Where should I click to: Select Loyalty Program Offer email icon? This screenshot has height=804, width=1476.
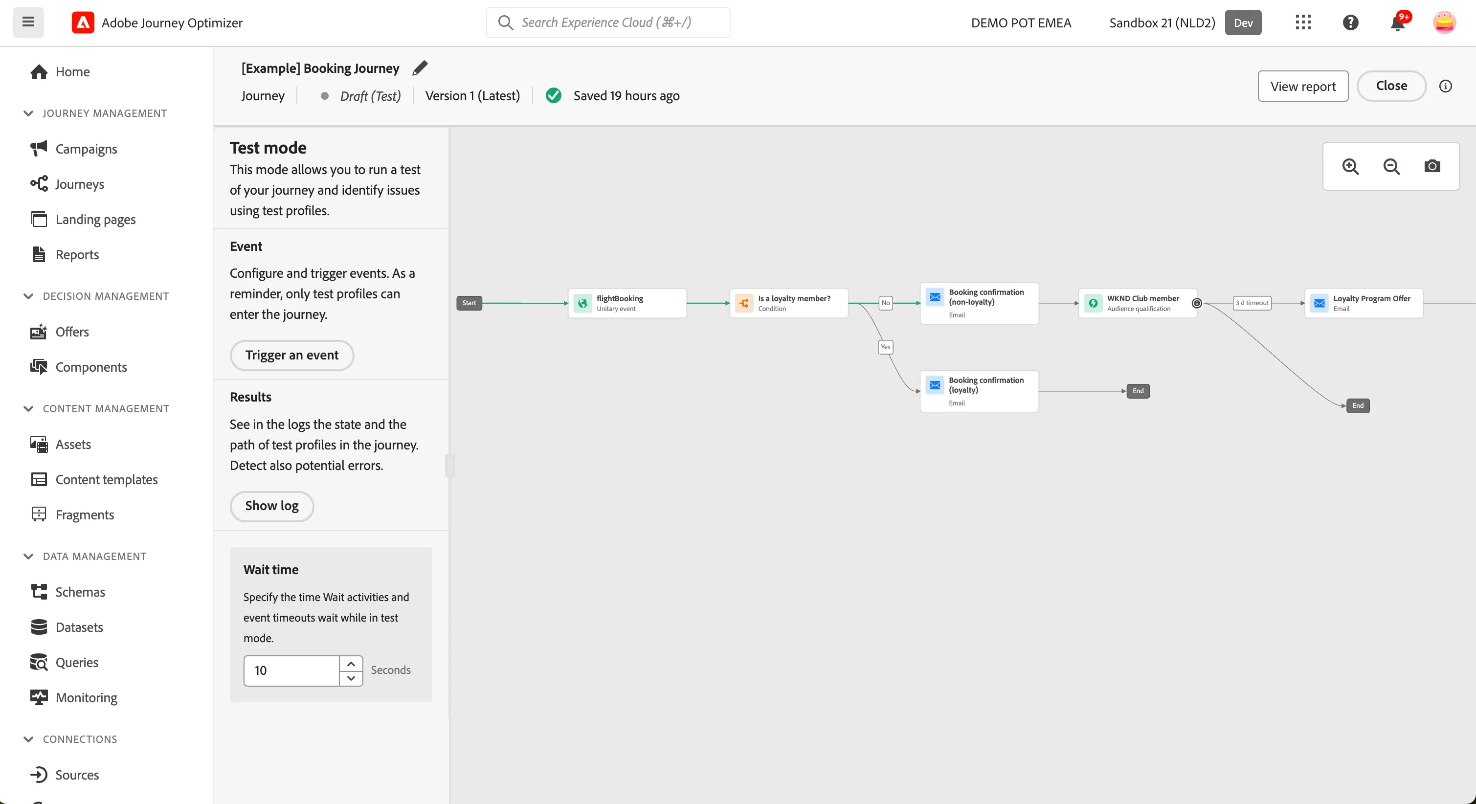coord(1319,303)
